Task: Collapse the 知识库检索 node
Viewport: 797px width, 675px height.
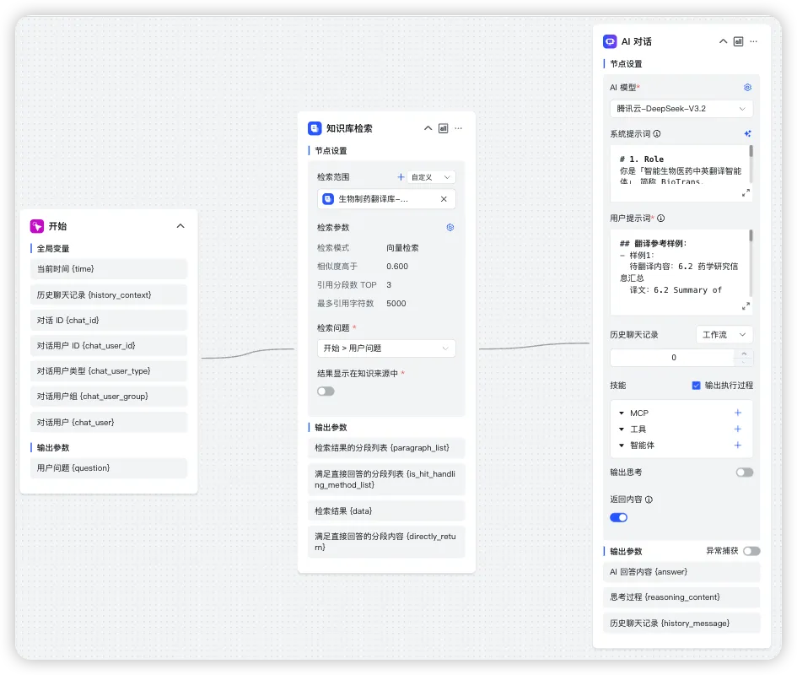Action: coord(428,128)
